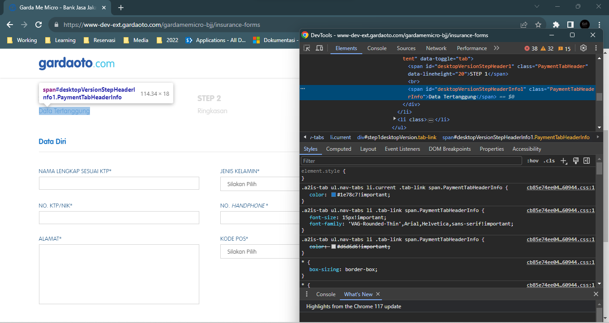Click the styles Filter input

click(x=412, y=161)
